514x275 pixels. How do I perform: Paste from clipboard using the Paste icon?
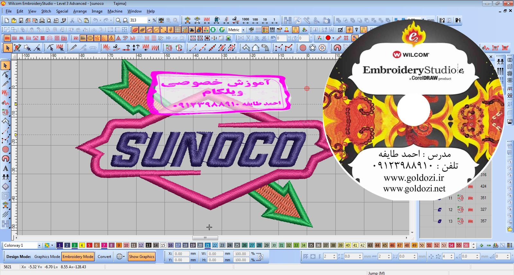click(86, 21)
